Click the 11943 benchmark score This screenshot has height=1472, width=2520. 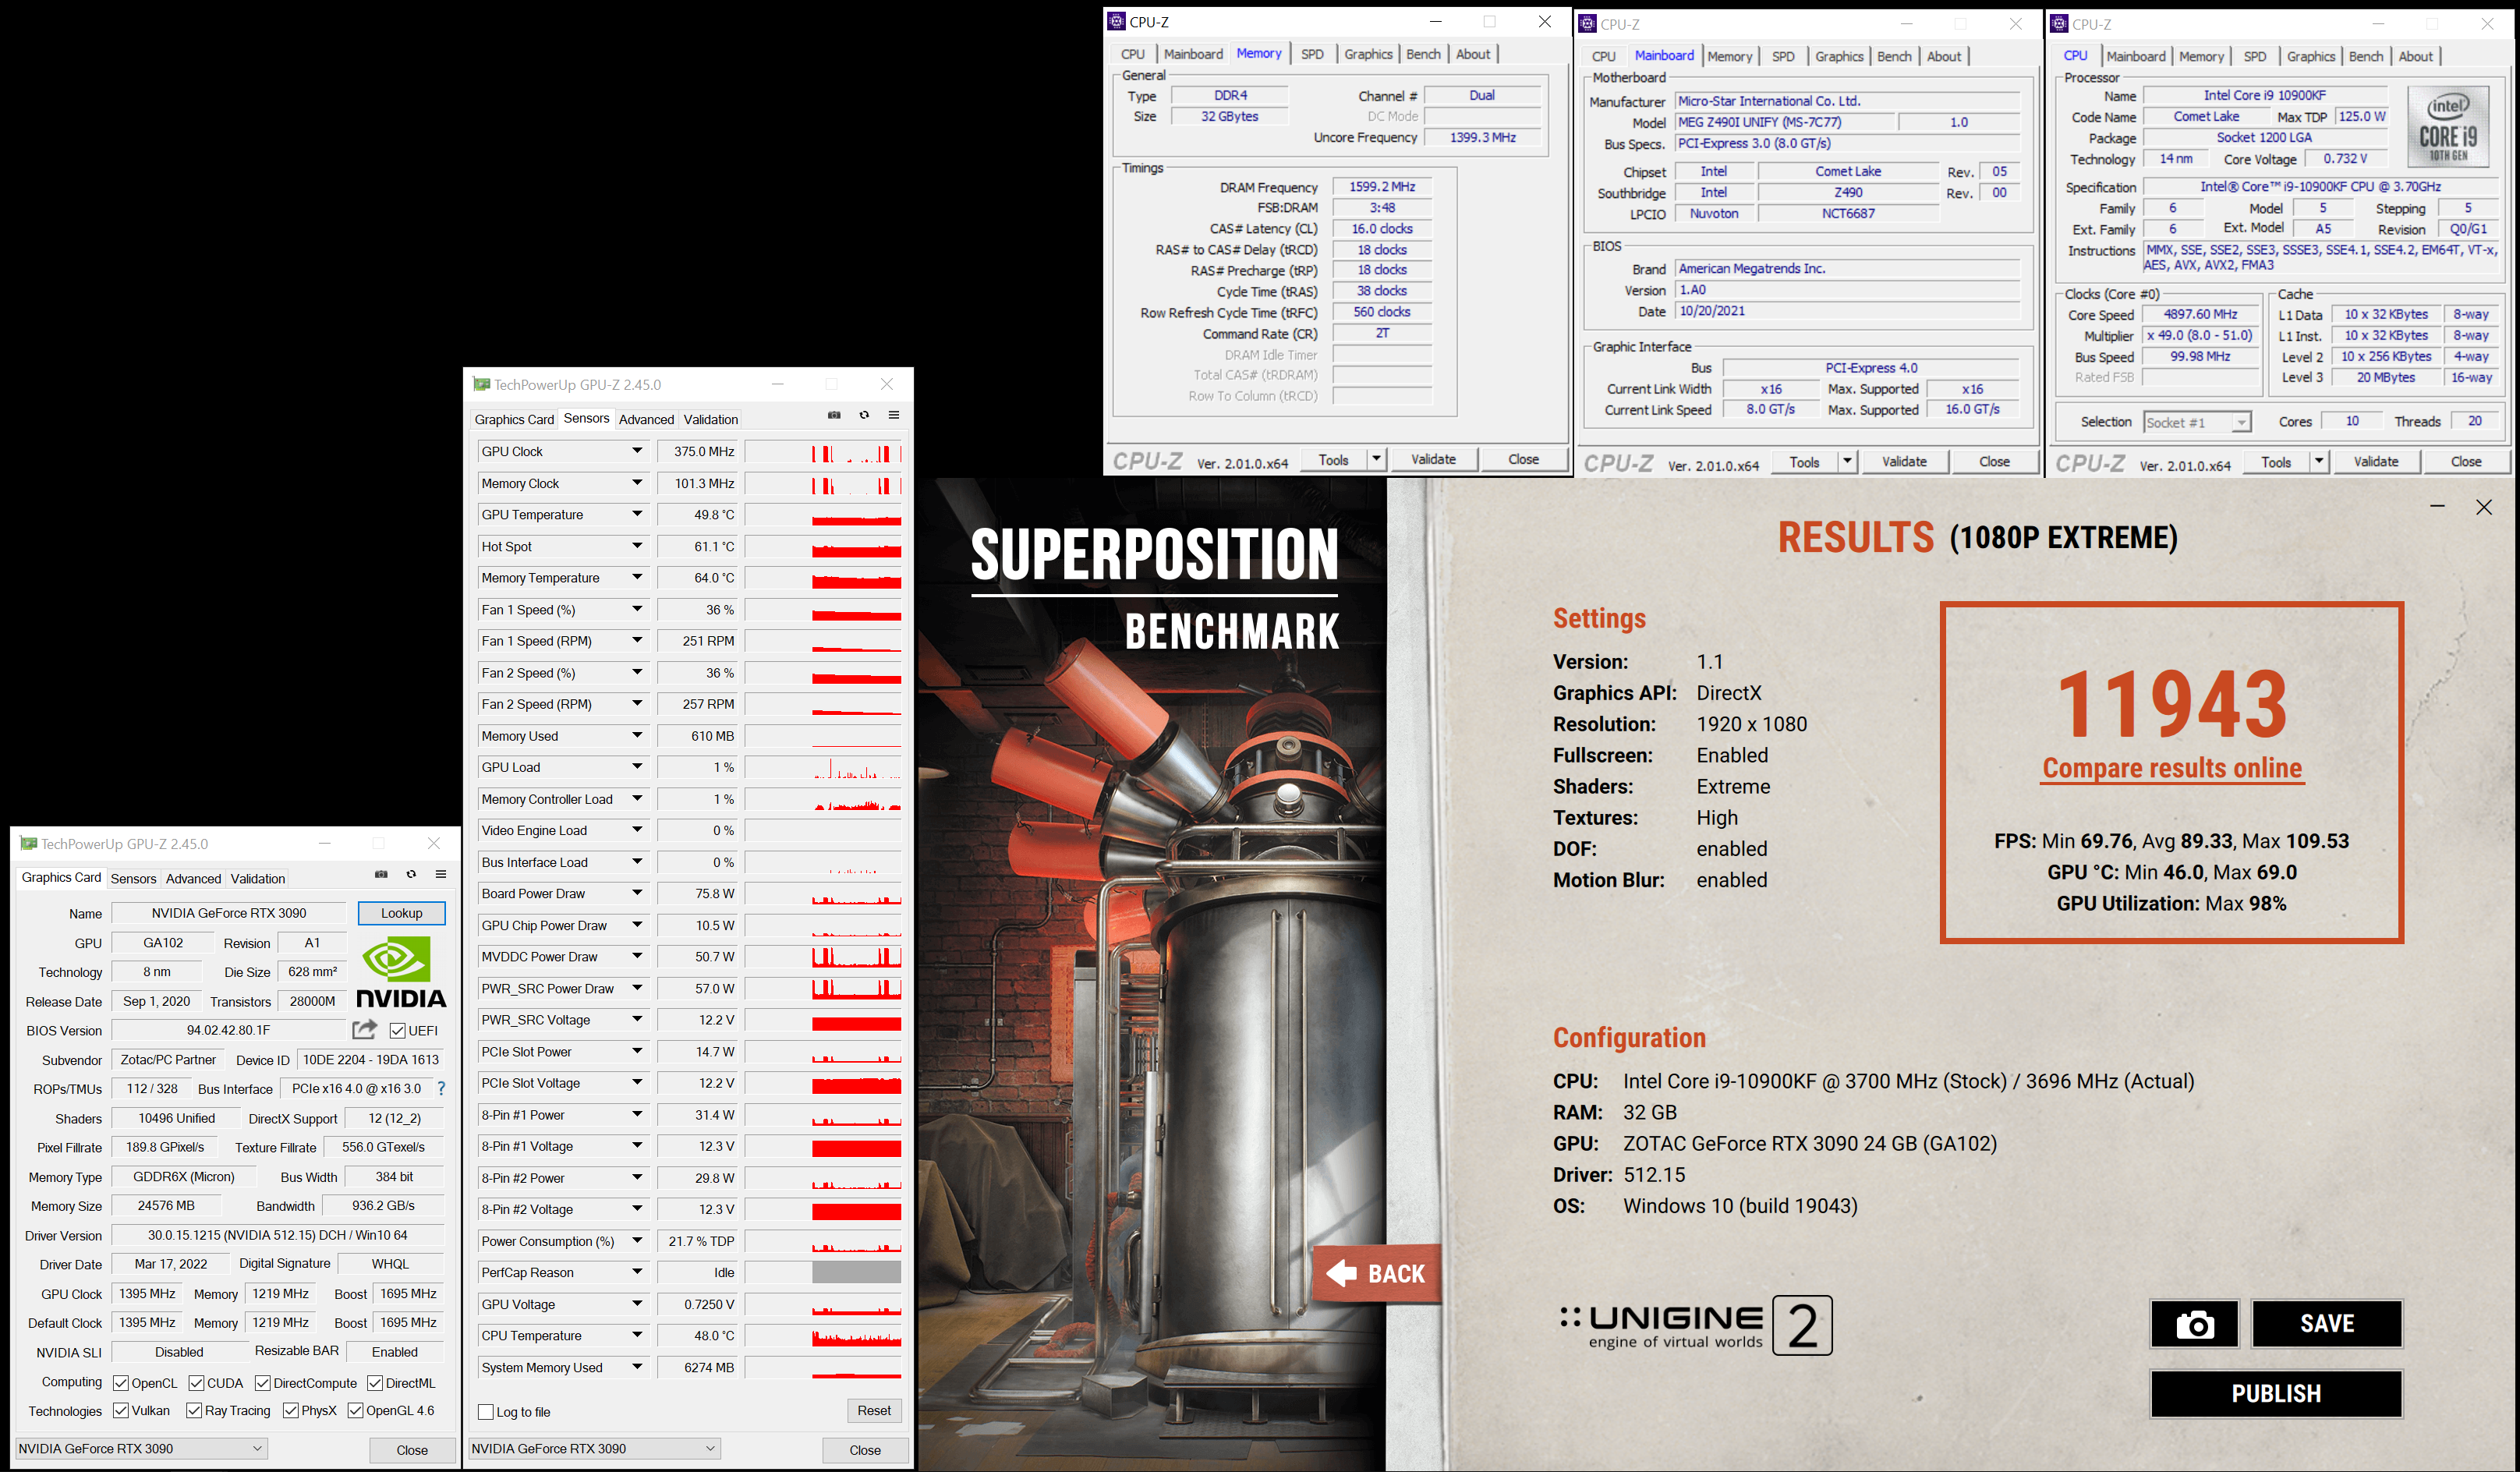pos(2172,704)
